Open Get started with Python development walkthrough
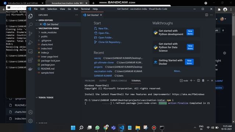The image size is (235, 132). click(x=176, y=33)
